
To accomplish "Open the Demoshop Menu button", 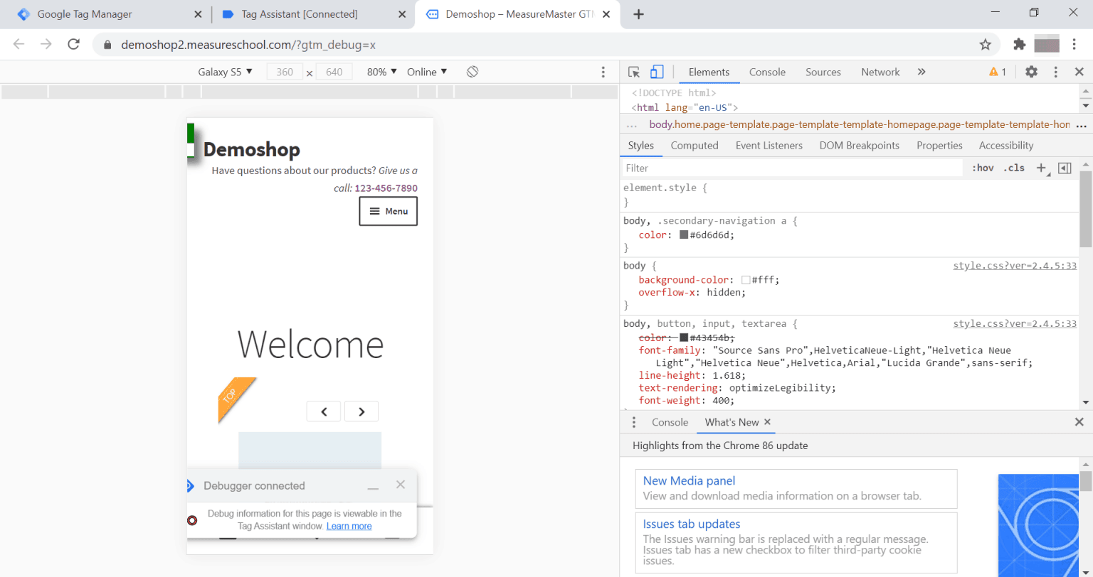I will click(x=388, y=211).
